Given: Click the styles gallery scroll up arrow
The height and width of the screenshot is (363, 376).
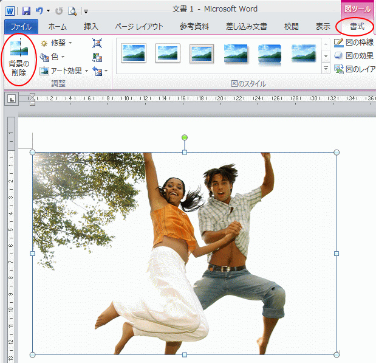Looking at the screenshot, I should pyautogui.click(x=326, y=44).
